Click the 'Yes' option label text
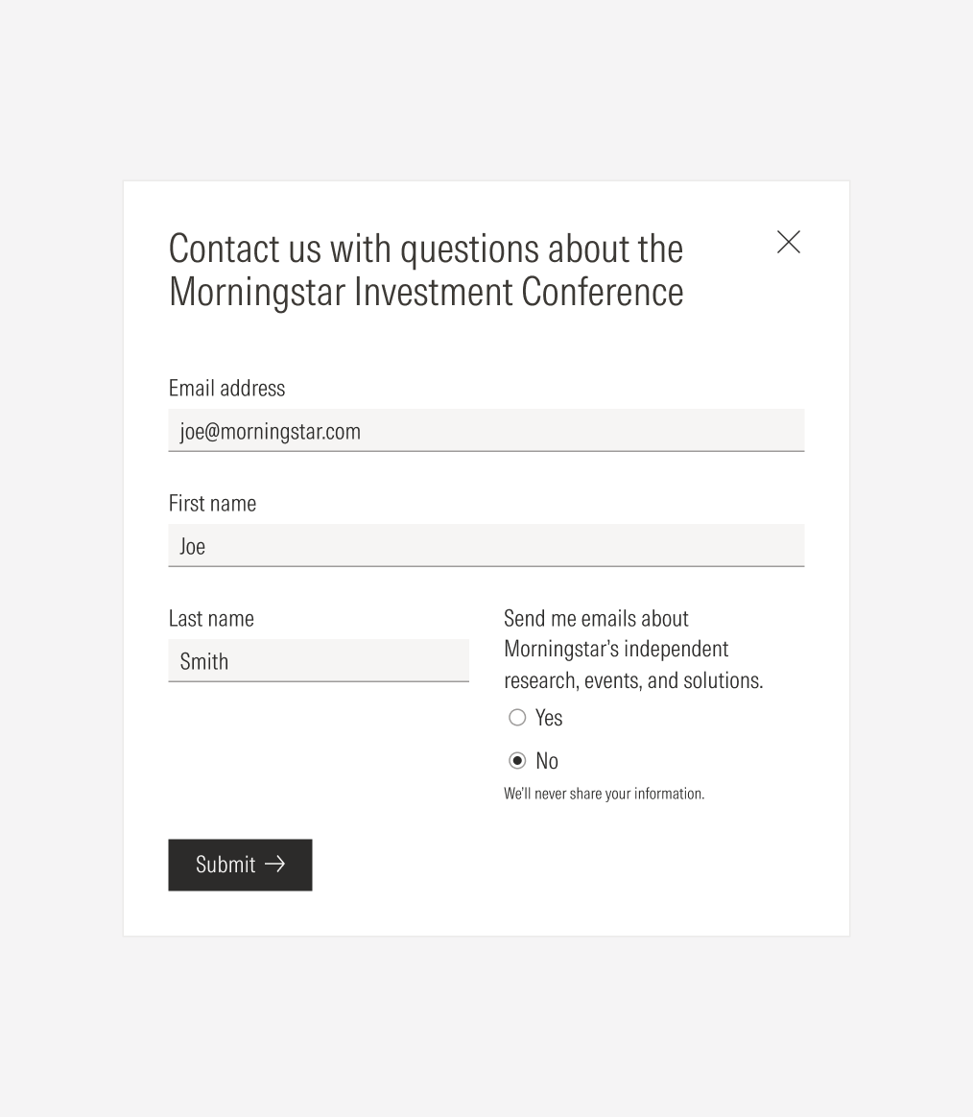The image size is (973, 1117). coord(549,717)
